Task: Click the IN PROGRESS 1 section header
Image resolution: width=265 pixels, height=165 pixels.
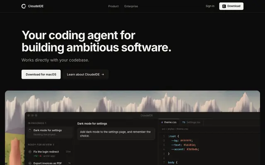Action: pyautogui.click(x=37, y=123)
